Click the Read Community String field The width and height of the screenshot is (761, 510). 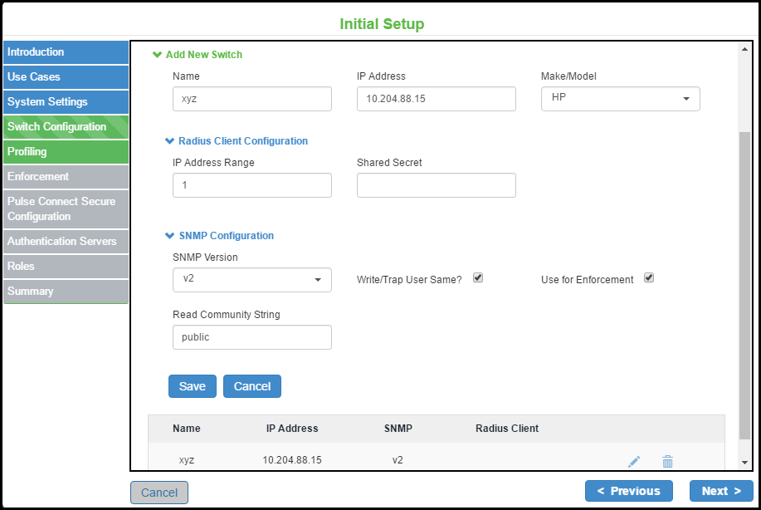click(x=251, y=337)
